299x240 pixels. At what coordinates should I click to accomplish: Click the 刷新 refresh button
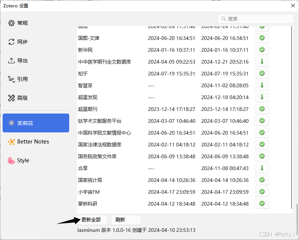(126, 220)
